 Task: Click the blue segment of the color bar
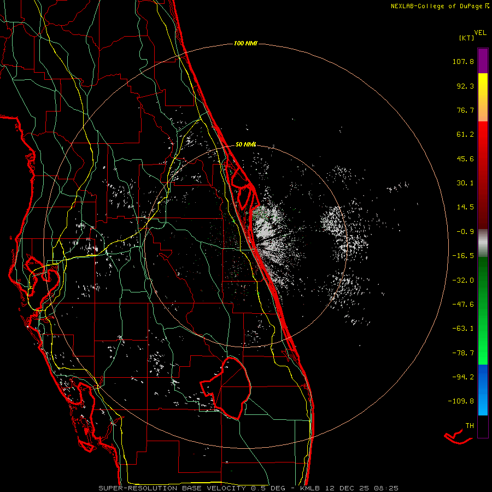483,390
